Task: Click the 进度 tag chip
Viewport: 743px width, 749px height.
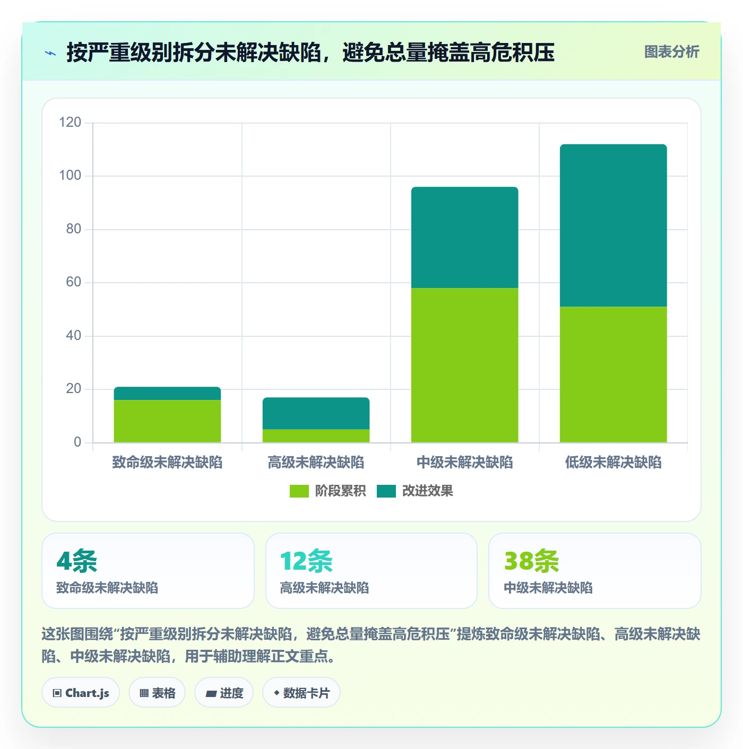Action: 224,693
